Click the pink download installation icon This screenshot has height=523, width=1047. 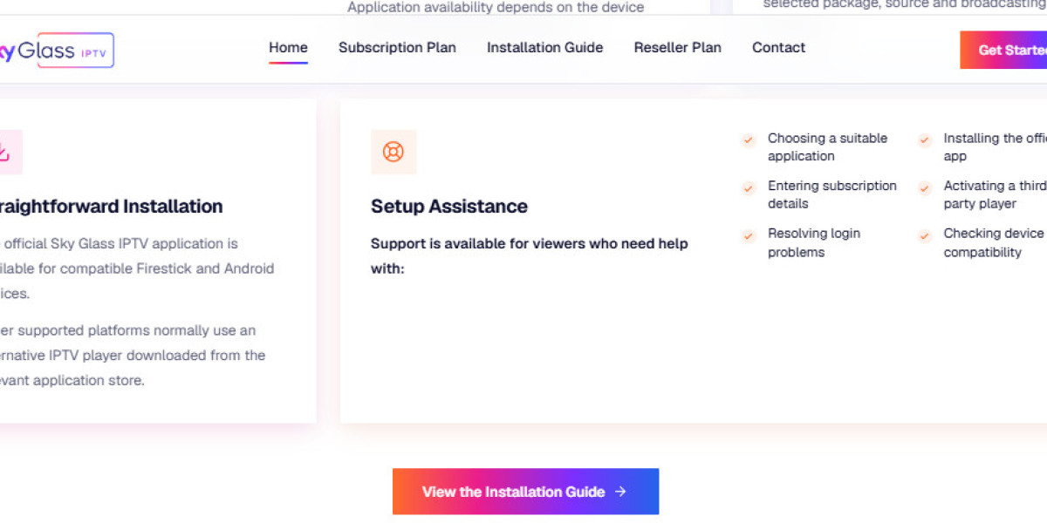point(7,152)
